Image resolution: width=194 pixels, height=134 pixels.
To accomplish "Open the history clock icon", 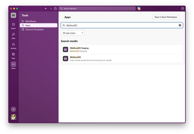I will point(55,9).
